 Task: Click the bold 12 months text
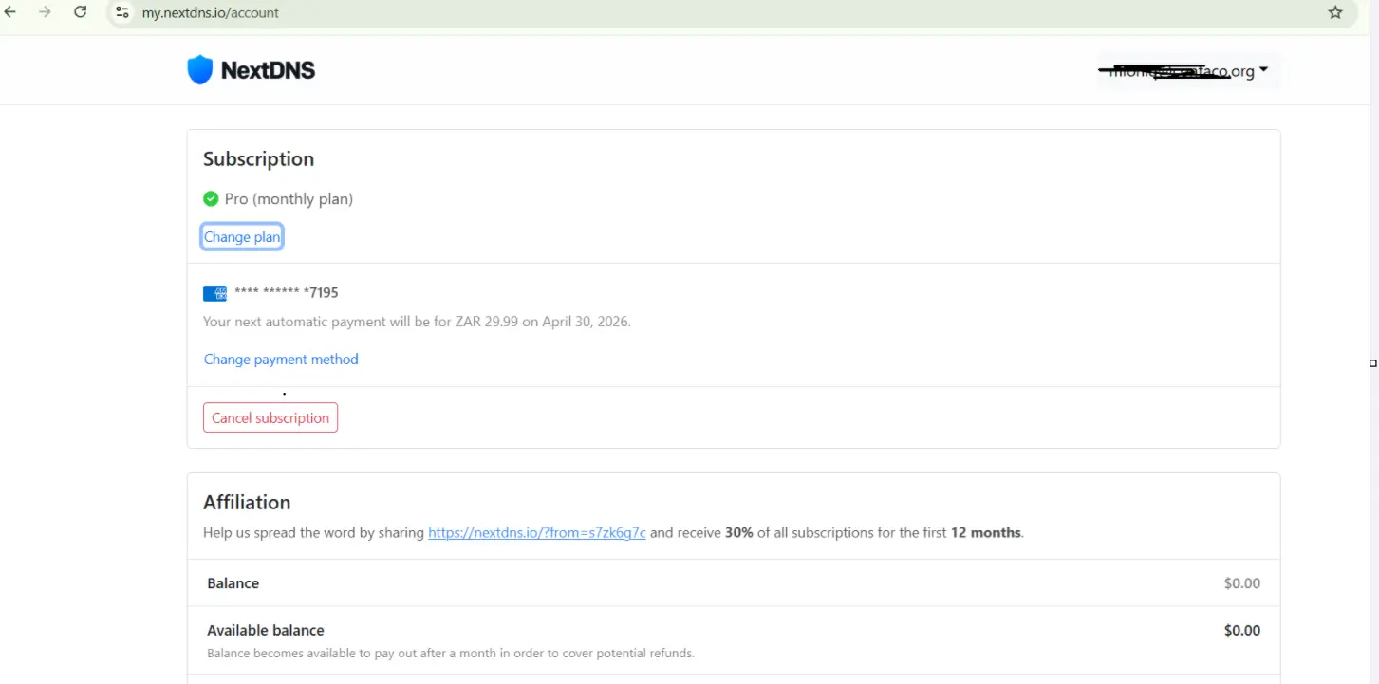986,533
